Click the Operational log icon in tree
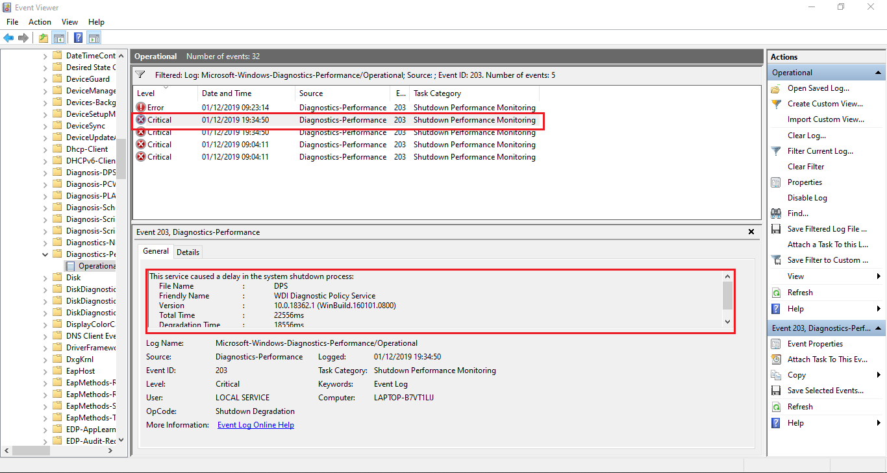 pos(71,266)
